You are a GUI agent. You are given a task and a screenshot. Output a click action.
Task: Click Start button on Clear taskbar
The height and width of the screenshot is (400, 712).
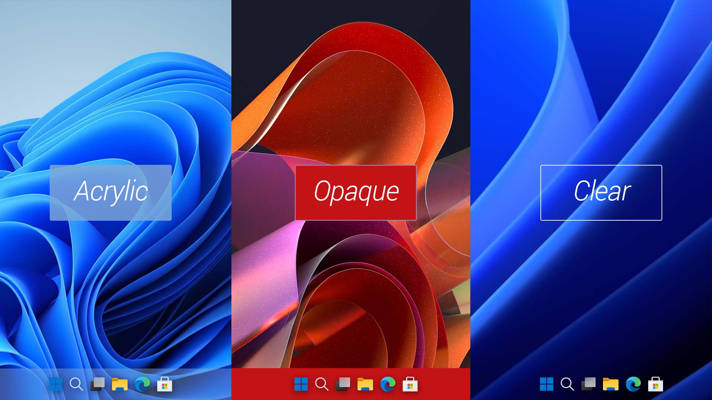pos(547,384)
